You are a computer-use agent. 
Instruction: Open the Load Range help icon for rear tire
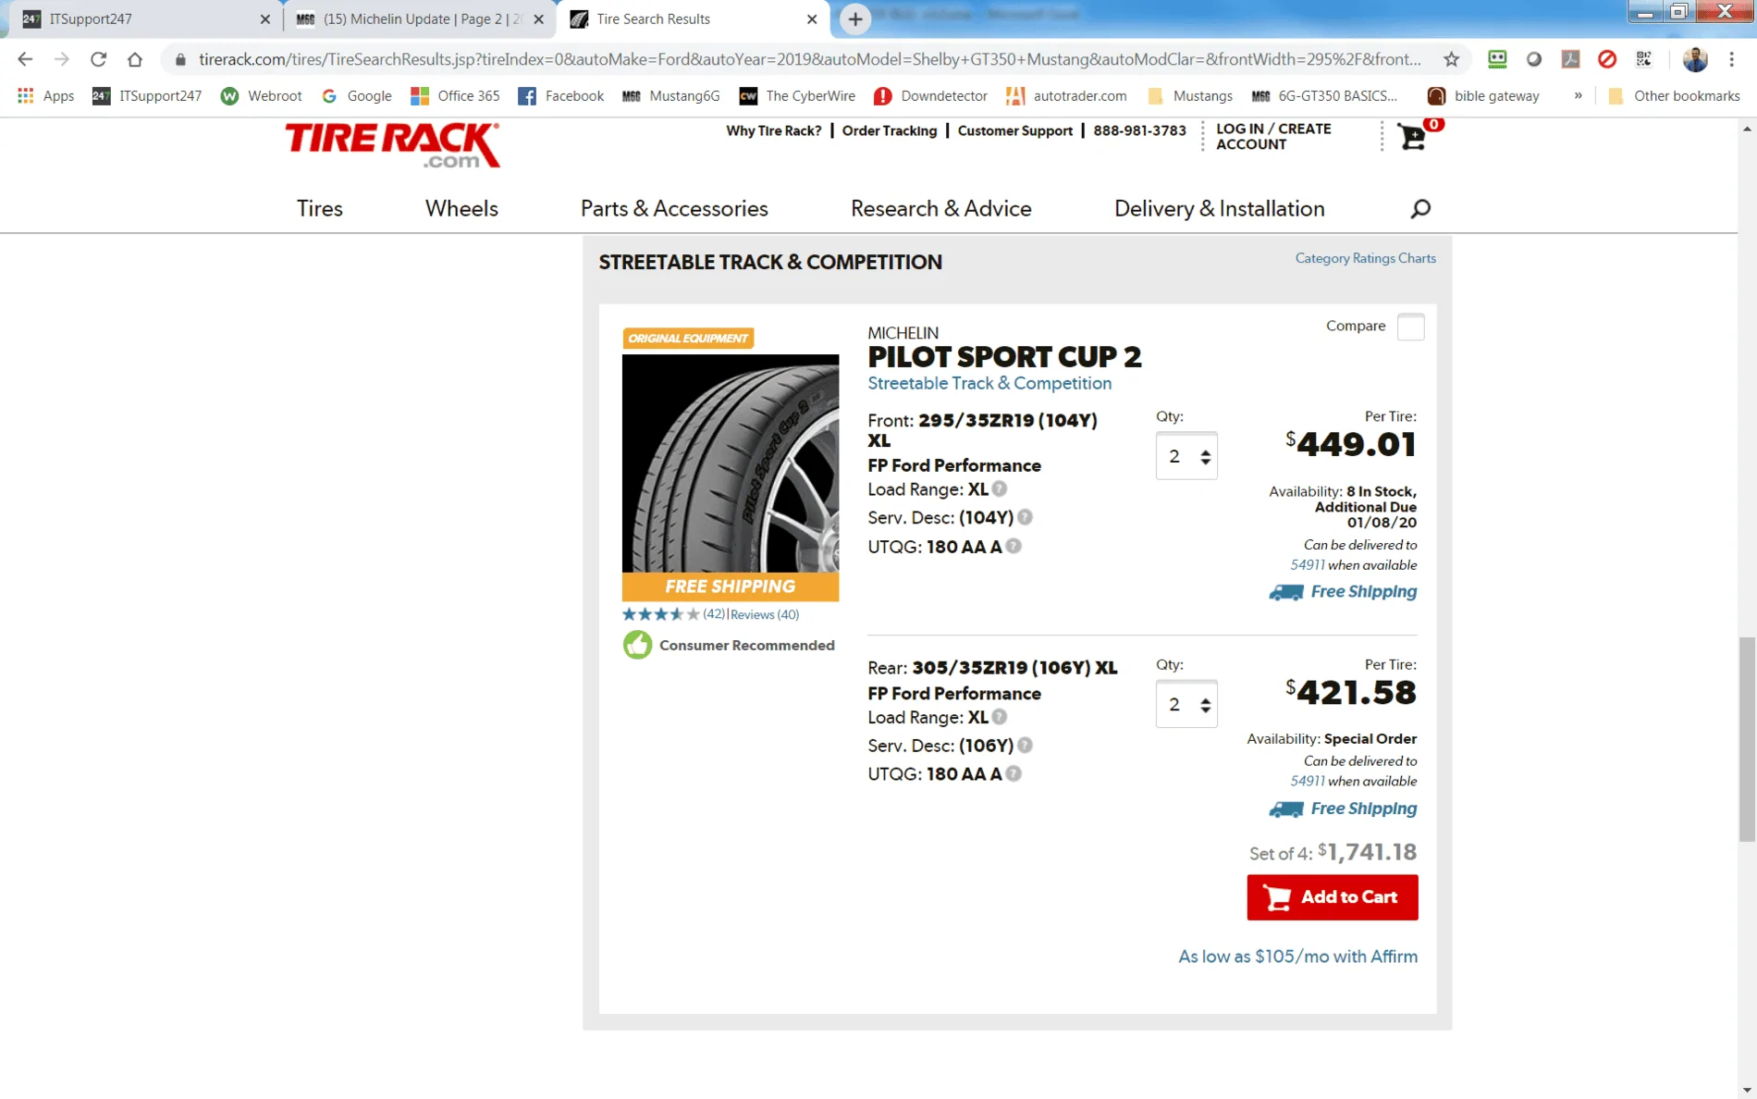pyautogui.click(x=1000, y=717)
